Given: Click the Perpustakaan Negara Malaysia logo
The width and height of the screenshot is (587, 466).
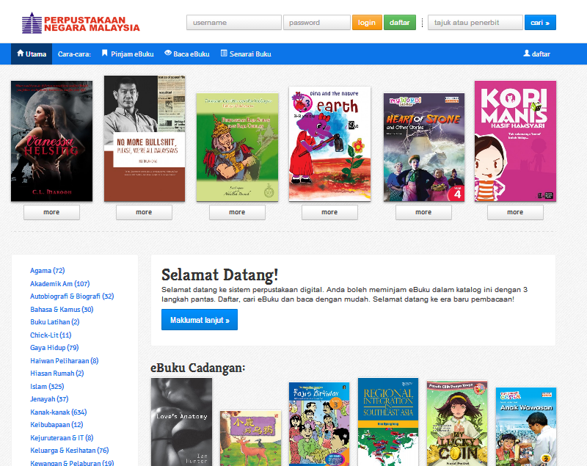Looking at the screenshot, I should [x=81, y=23].
